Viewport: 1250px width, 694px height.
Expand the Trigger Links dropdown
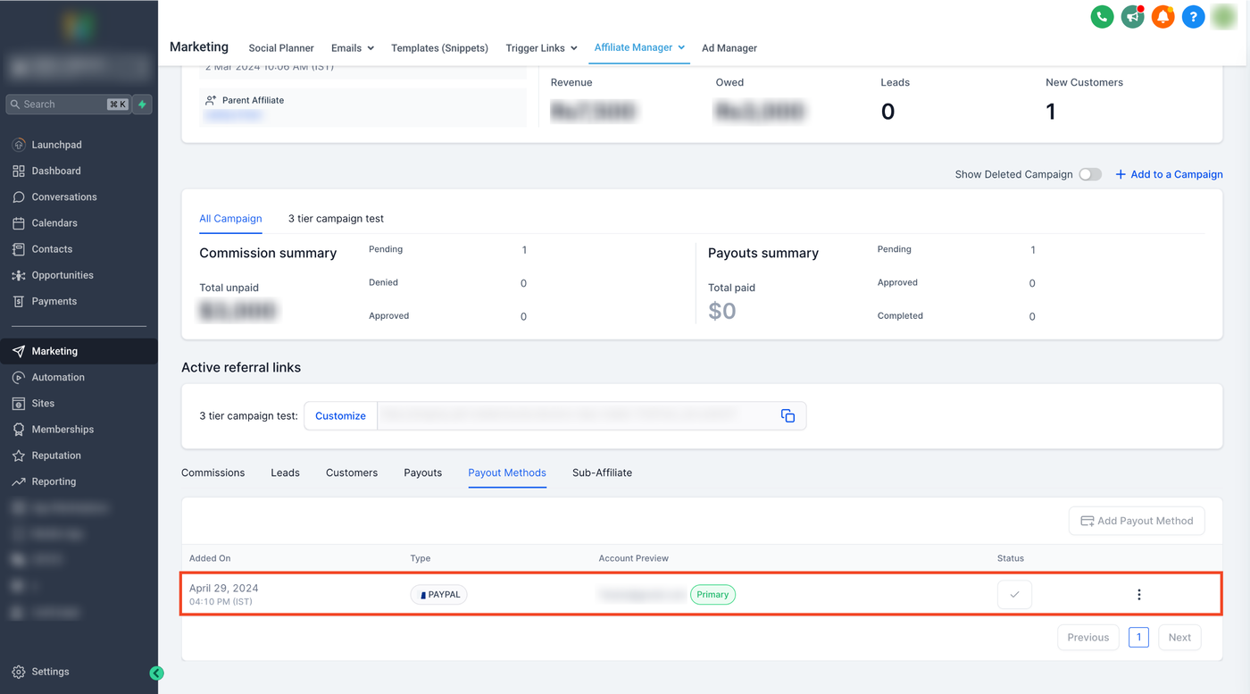tap(541, 48)
